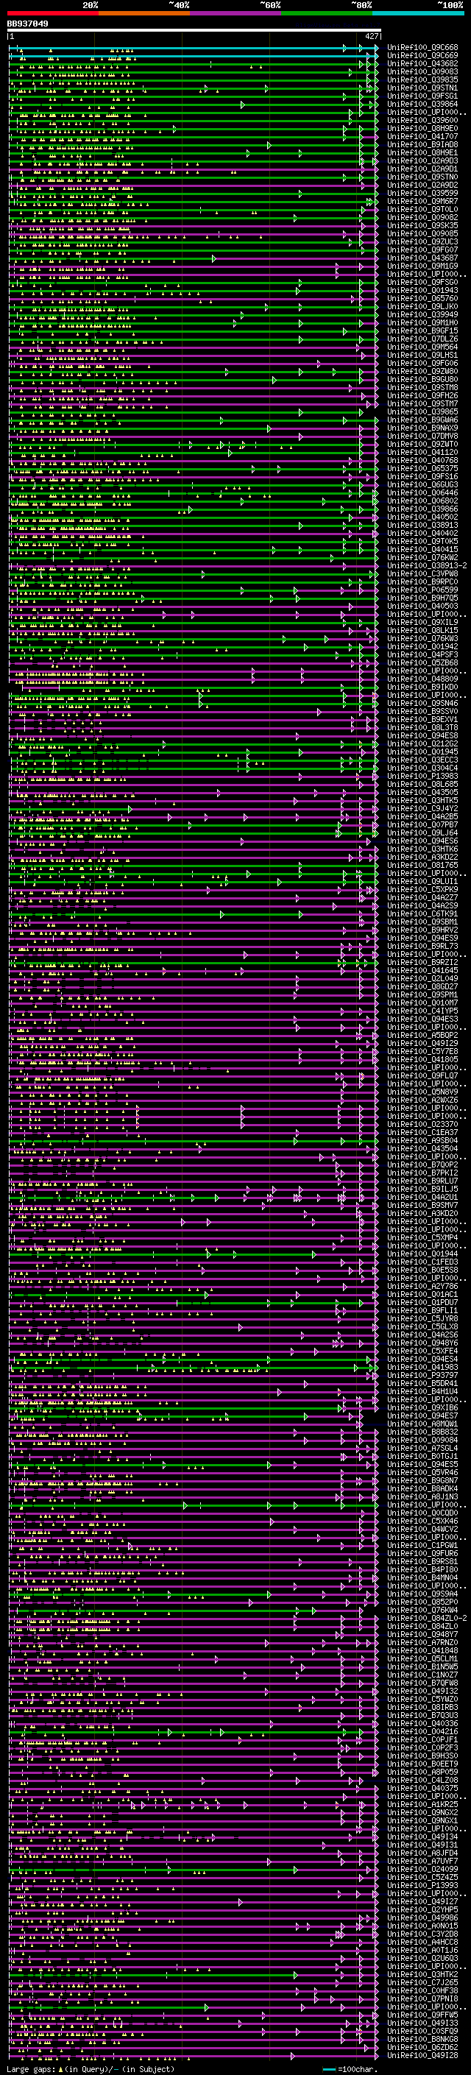Open hit UniRef100_C6TK91
471x2075 pixels.
point(422,913)
